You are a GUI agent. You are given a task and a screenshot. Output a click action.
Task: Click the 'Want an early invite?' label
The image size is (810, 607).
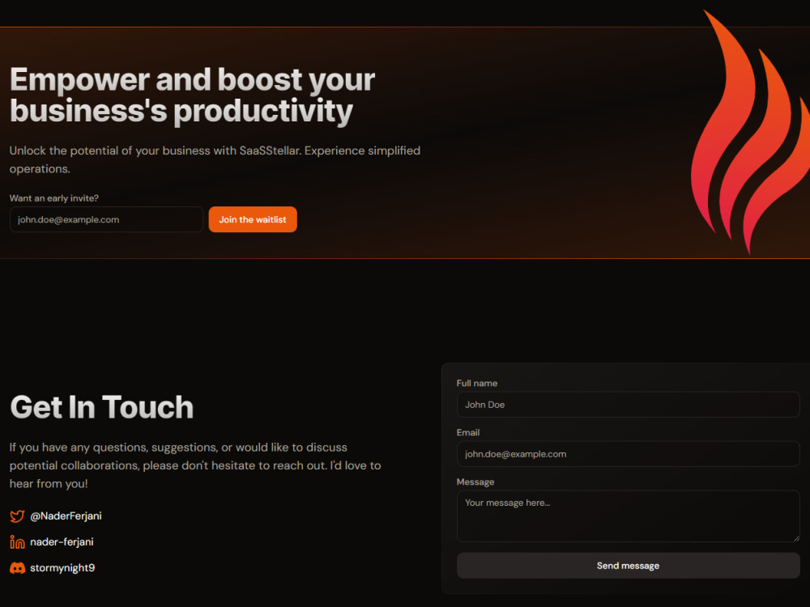53,198
